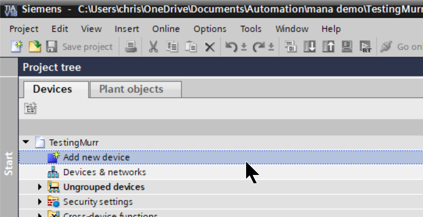
Task: Click the project tree view toggle icon
Action: pos(31,108)
